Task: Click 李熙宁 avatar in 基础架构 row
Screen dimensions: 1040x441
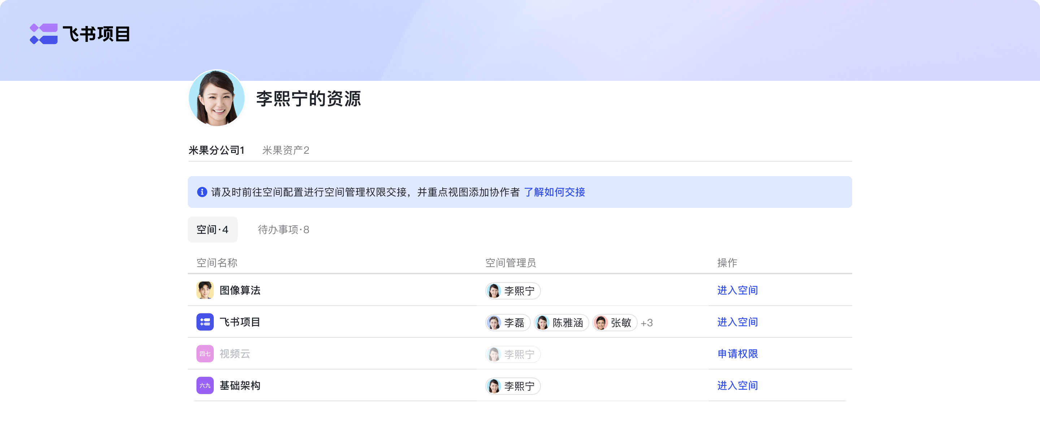Action: click(x=494, y=387)
